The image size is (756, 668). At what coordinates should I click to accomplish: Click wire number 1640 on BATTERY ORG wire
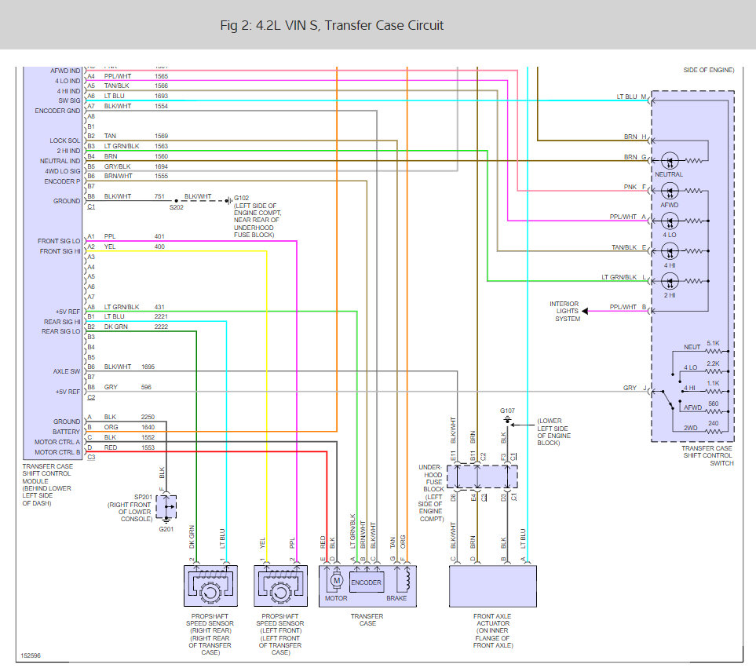point(148,427)
